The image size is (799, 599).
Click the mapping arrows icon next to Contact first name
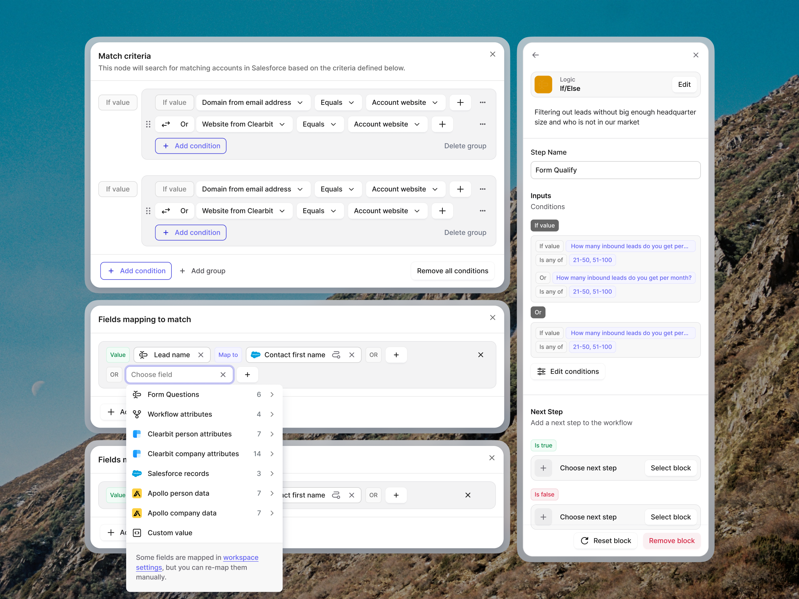pyautogui.click(x=336, y=355)
